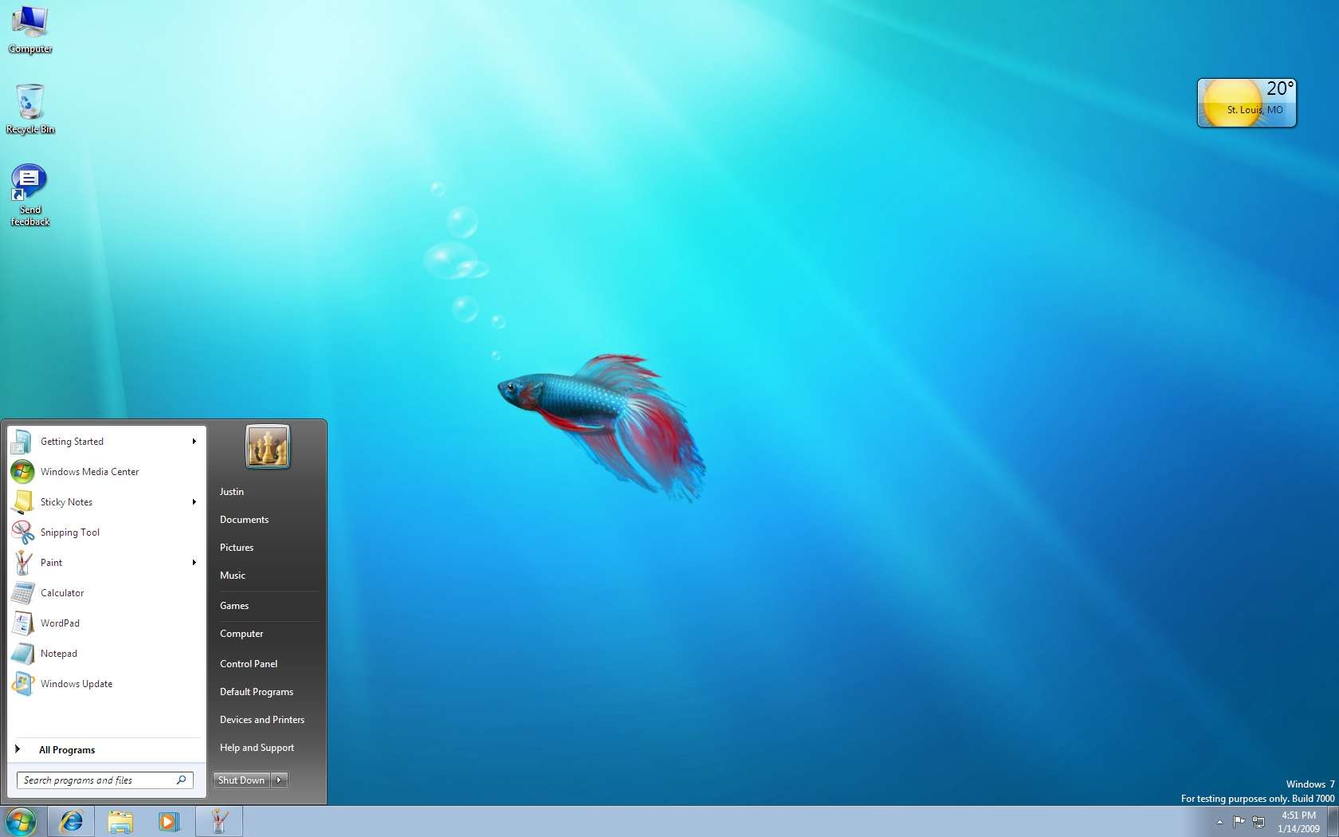Open Help and Support
The height and width of the screenshot is (837, 1339).
[257, 748]
